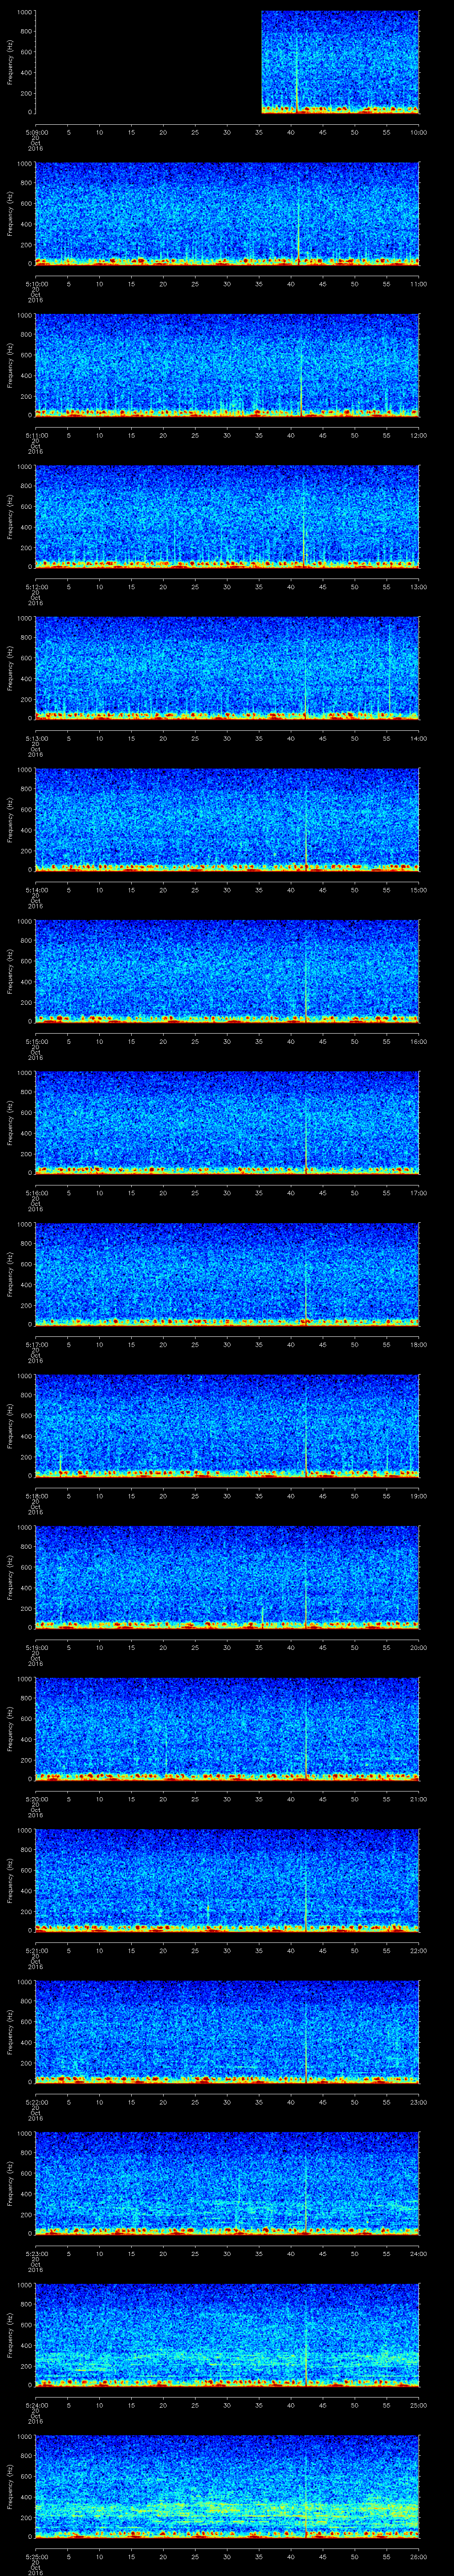Click the spectrogram plot starting at 5:24:00
454x2576 pixels.
pos(227,2334)
